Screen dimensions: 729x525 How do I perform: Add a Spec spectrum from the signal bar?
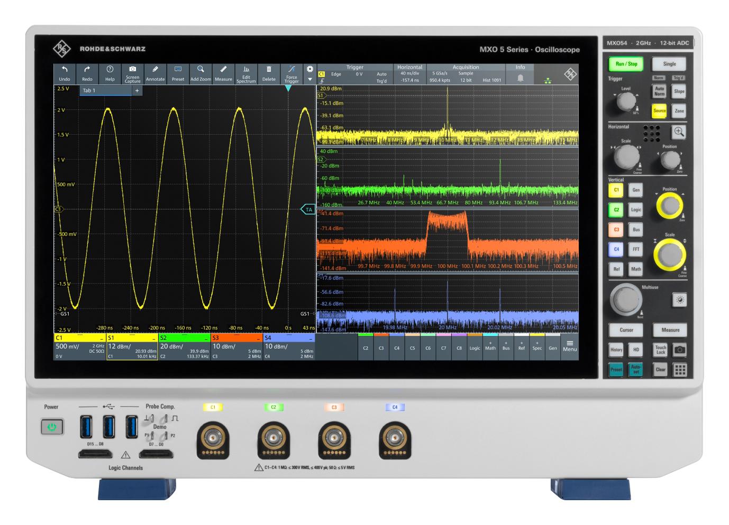coord(537,346)
